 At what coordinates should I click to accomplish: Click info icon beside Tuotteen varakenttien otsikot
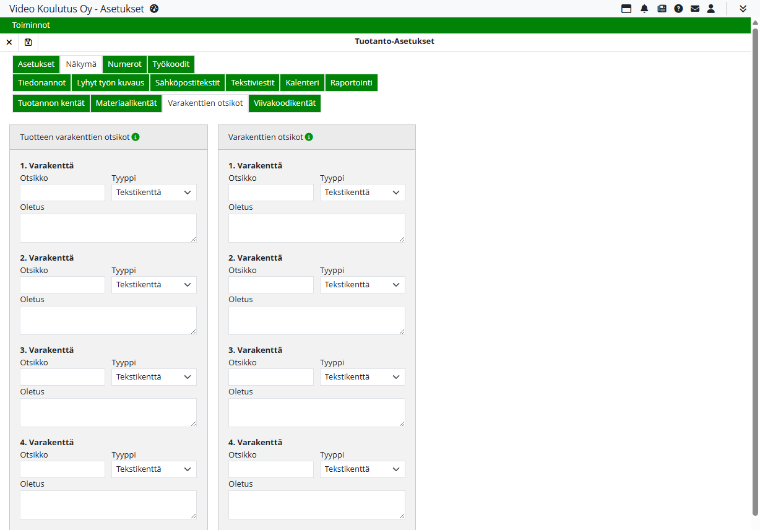coord(136,137)
